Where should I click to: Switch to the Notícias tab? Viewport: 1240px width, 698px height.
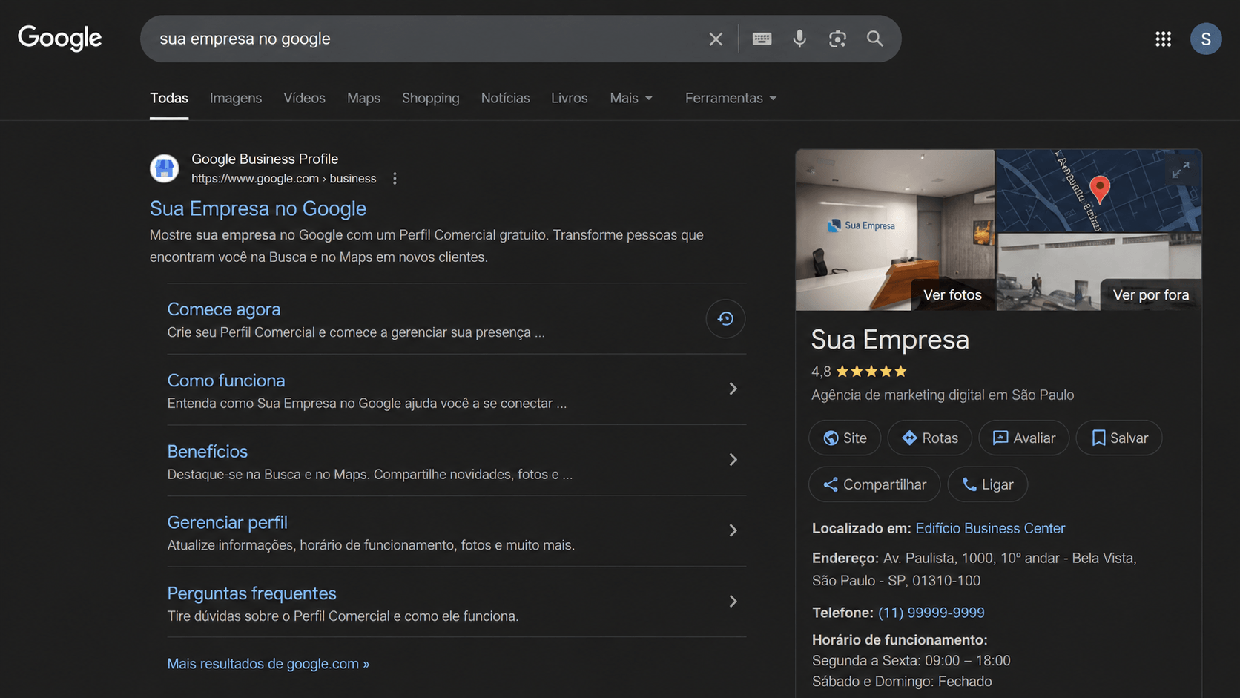[x=505, y=98]
